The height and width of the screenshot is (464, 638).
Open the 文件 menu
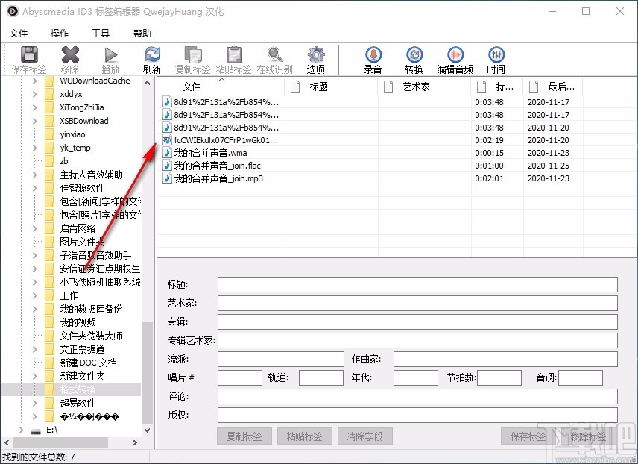click(x=19, y=33)
